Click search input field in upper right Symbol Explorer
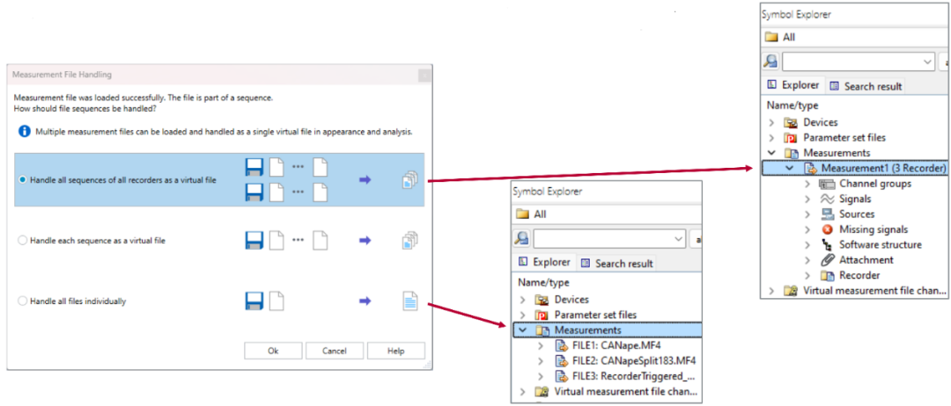Image resolution: width=951 pixels, height=406 pixels. [x=859, y=62]
